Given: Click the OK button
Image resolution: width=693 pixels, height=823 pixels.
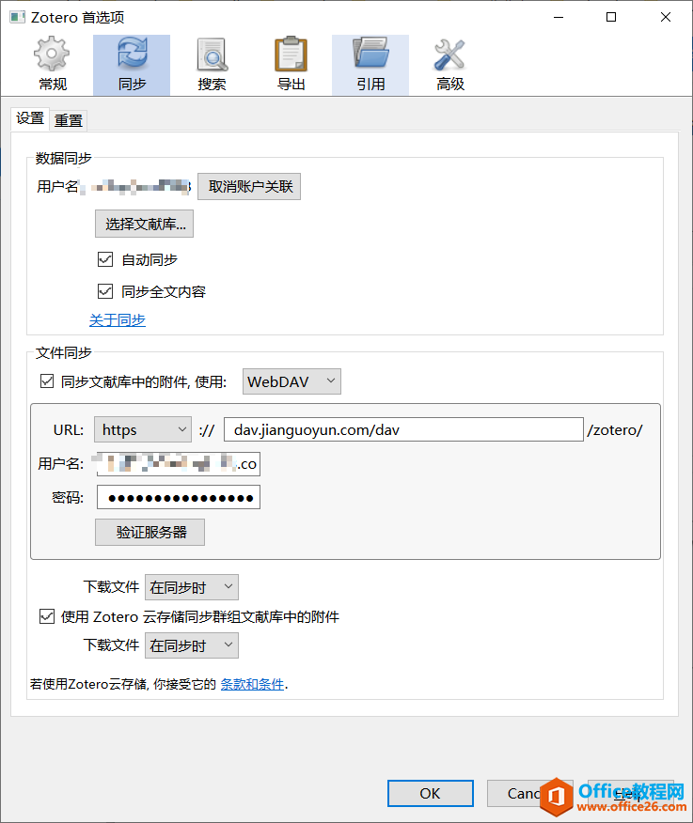Looking at the screenshot, I should click(431, 793).
